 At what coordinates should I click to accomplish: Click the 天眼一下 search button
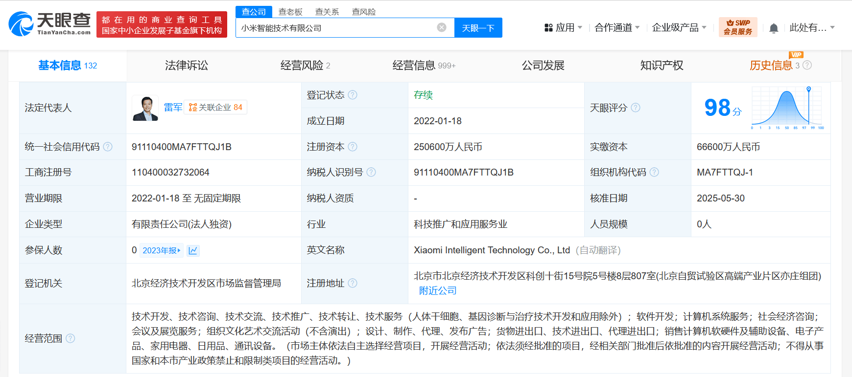[478, 28]
